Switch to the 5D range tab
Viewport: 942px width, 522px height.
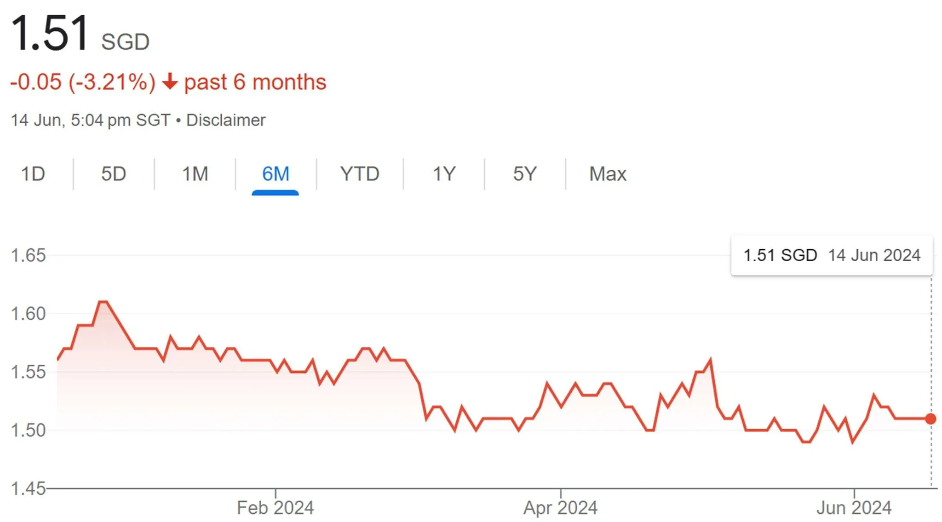114,174
